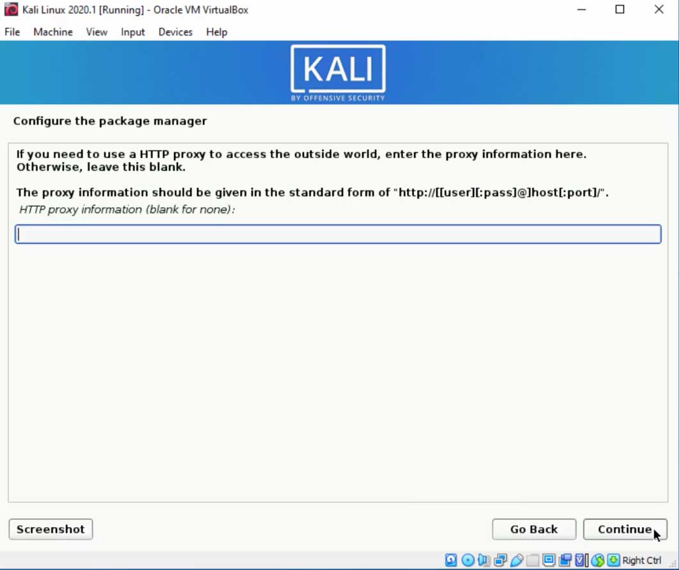679x570 pixels.
Task: Open the Help menu
Action: pos(216,32)
